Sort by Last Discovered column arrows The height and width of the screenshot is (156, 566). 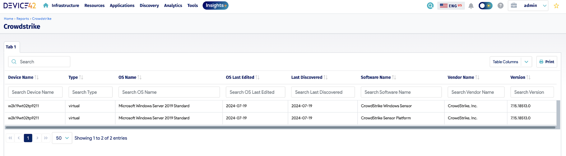tap(325, 77)
